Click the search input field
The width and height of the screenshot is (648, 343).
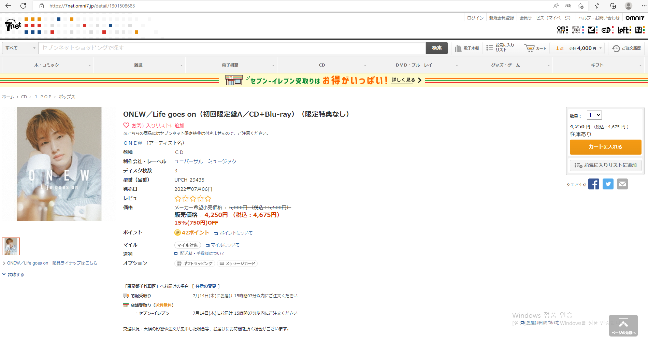pos(232,48)
